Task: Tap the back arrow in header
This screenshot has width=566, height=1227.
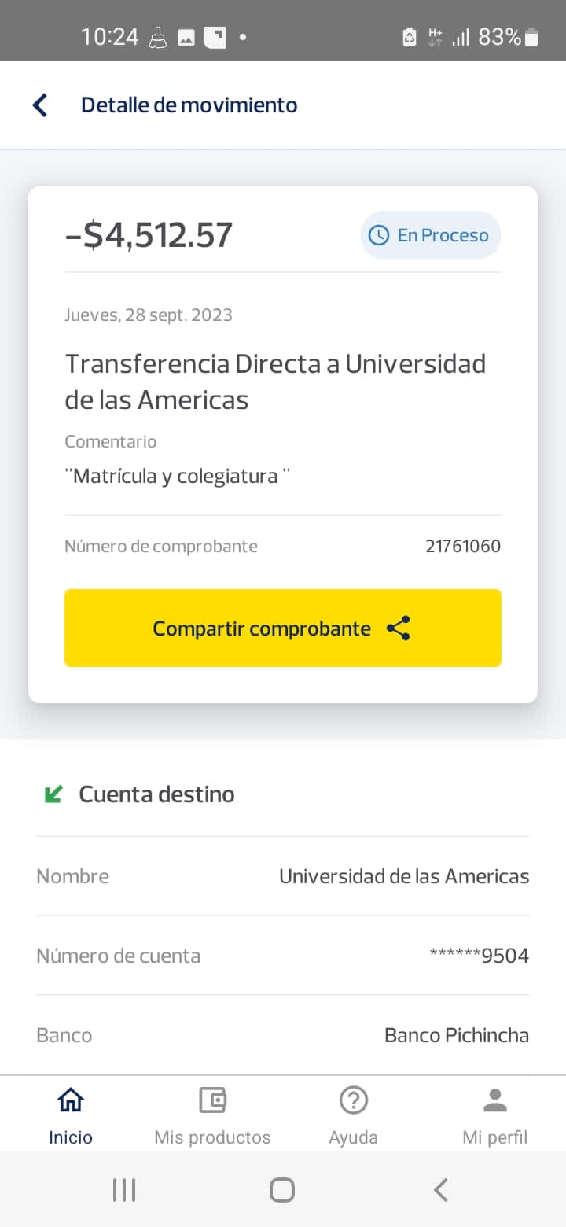Action: click(39, 105)
